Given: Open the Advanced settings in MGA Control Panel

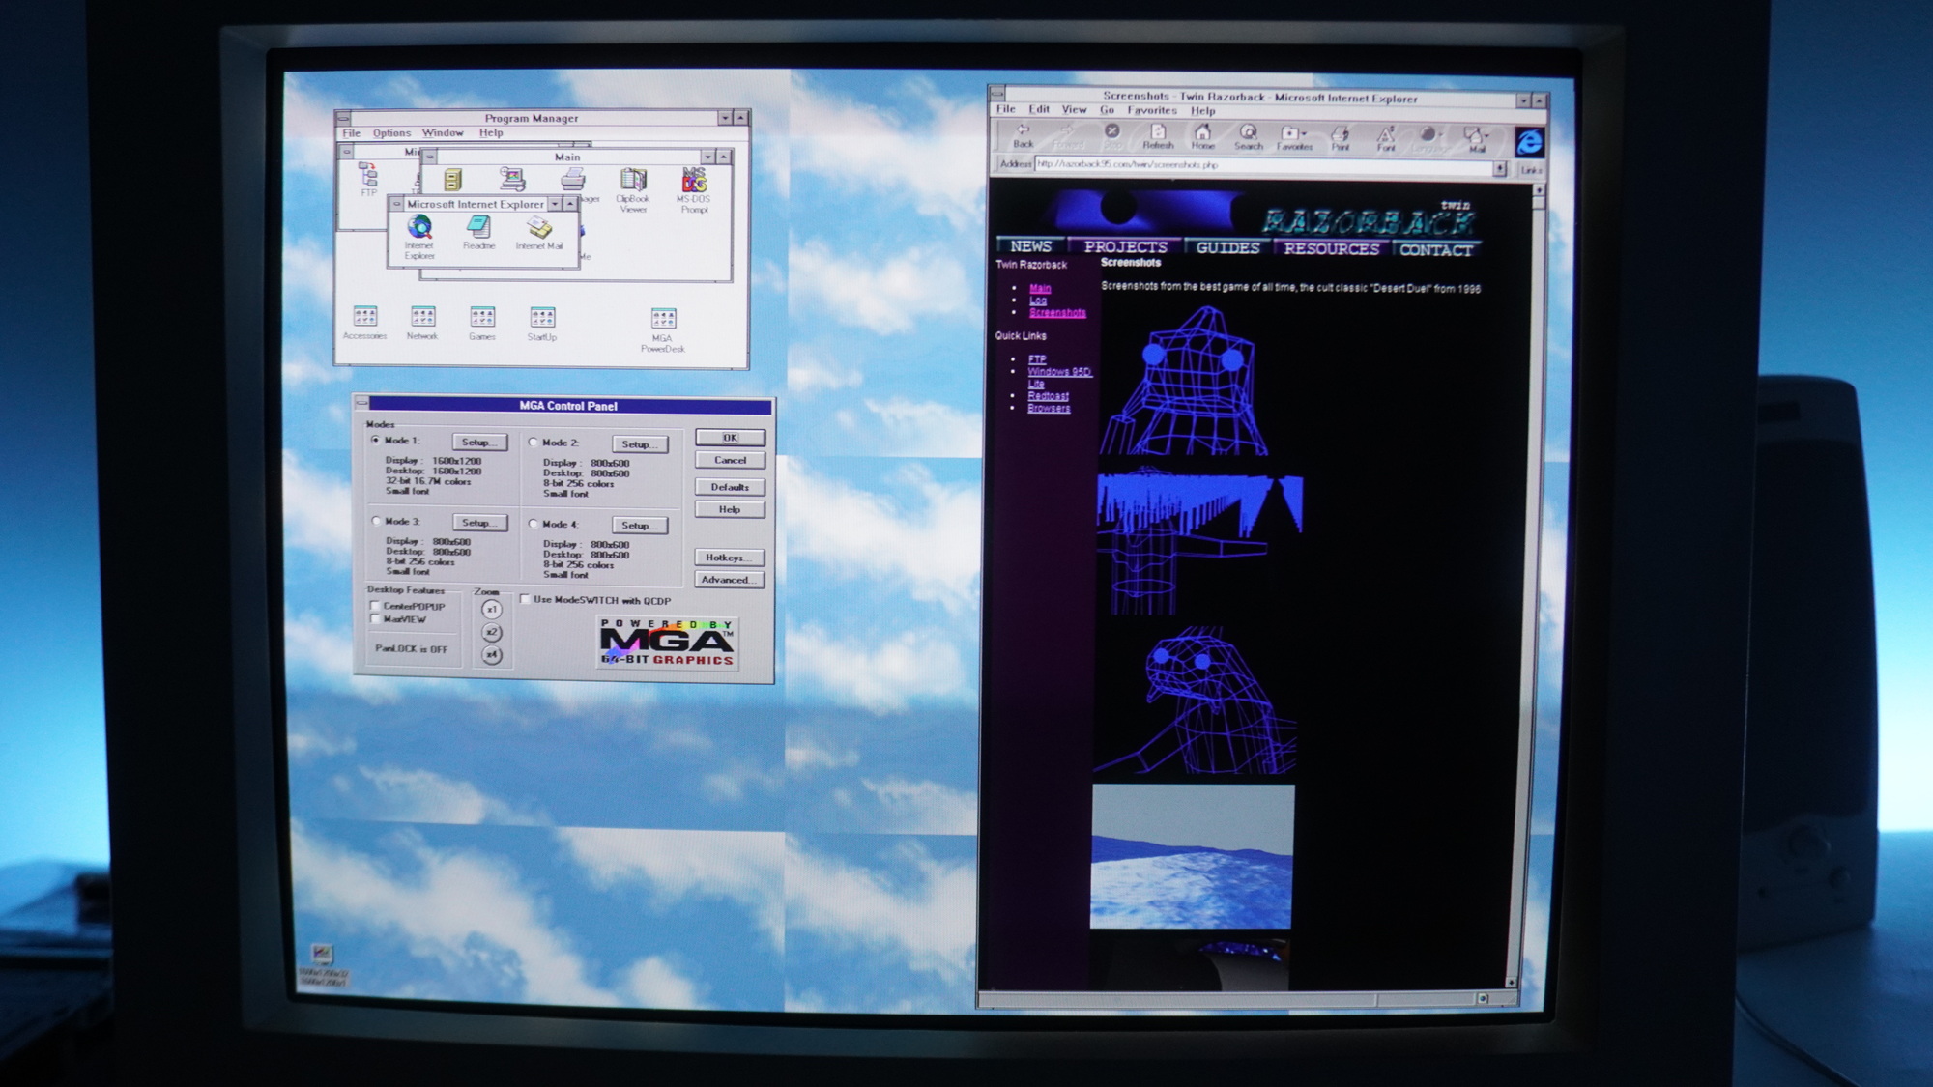Looking at the screenshot, I should (x=730, y=580).
